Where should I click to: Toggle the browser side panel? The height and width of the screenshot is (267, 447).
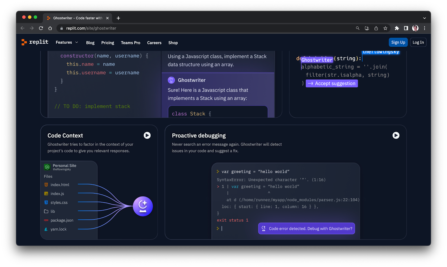coord(406,28)
